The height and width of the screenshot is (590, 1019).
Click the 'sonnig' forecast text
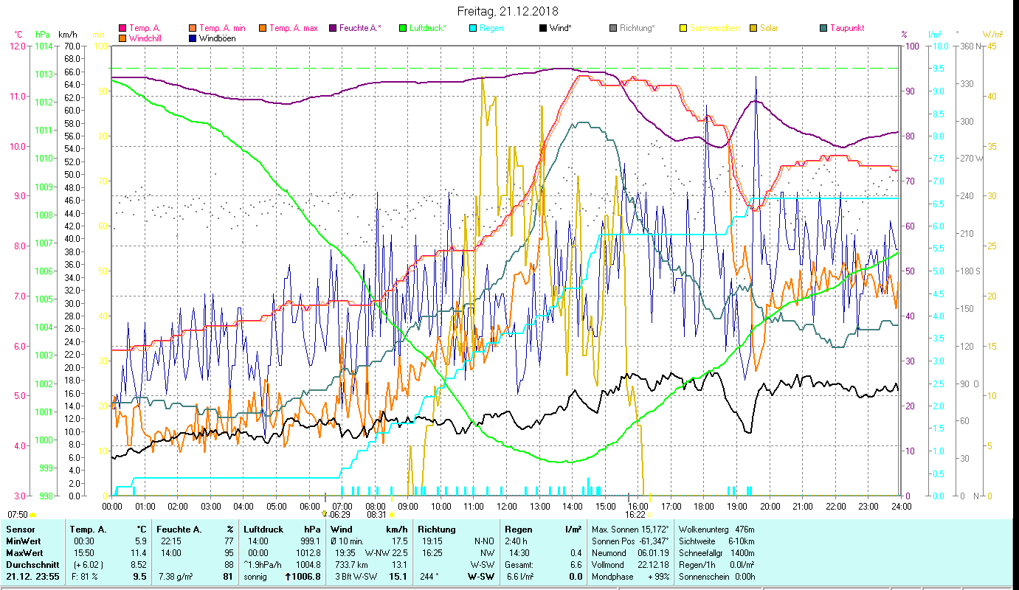click(255, 577)
